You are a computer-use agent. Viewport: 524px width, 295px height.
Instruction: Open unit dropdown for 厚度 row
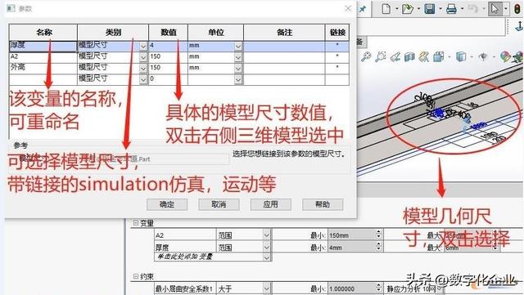238,47
